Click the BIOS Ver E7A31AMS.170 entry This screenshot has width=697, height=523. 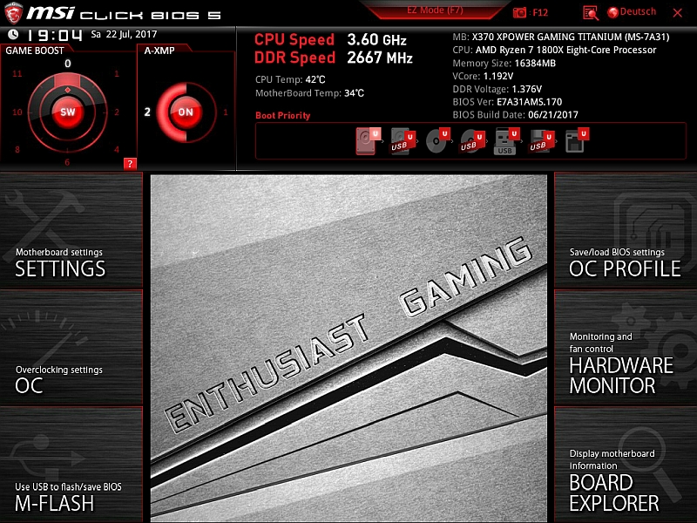pos(507,102)
